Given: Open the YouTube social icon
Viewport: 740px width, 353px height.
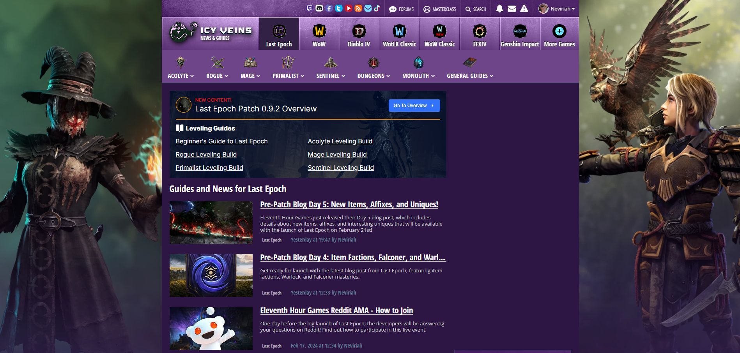Looking at the screenshot, I should (x=349, y=8).
